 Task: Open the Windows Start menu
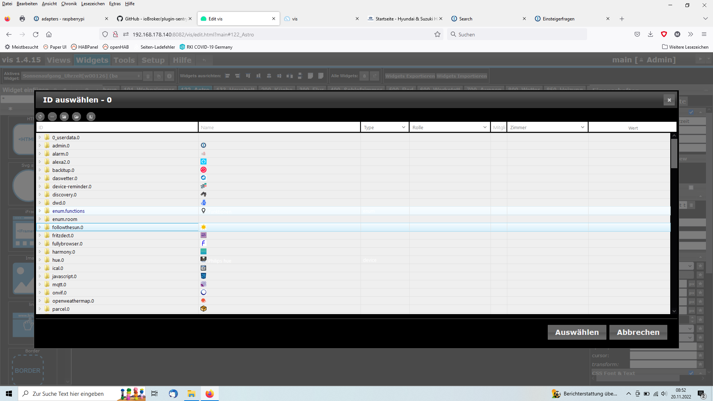pyautogui.click(x=9, y=394)
